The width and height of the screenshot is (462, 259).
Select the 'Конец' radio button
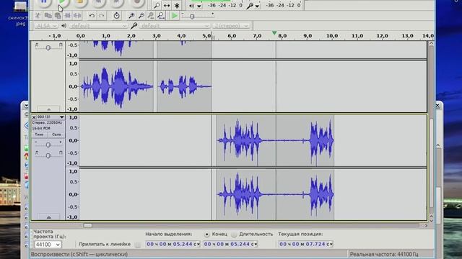tap(207, 235)
